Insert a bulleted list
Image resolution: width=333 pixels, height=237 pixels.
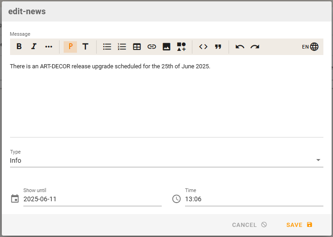point(107,47)
